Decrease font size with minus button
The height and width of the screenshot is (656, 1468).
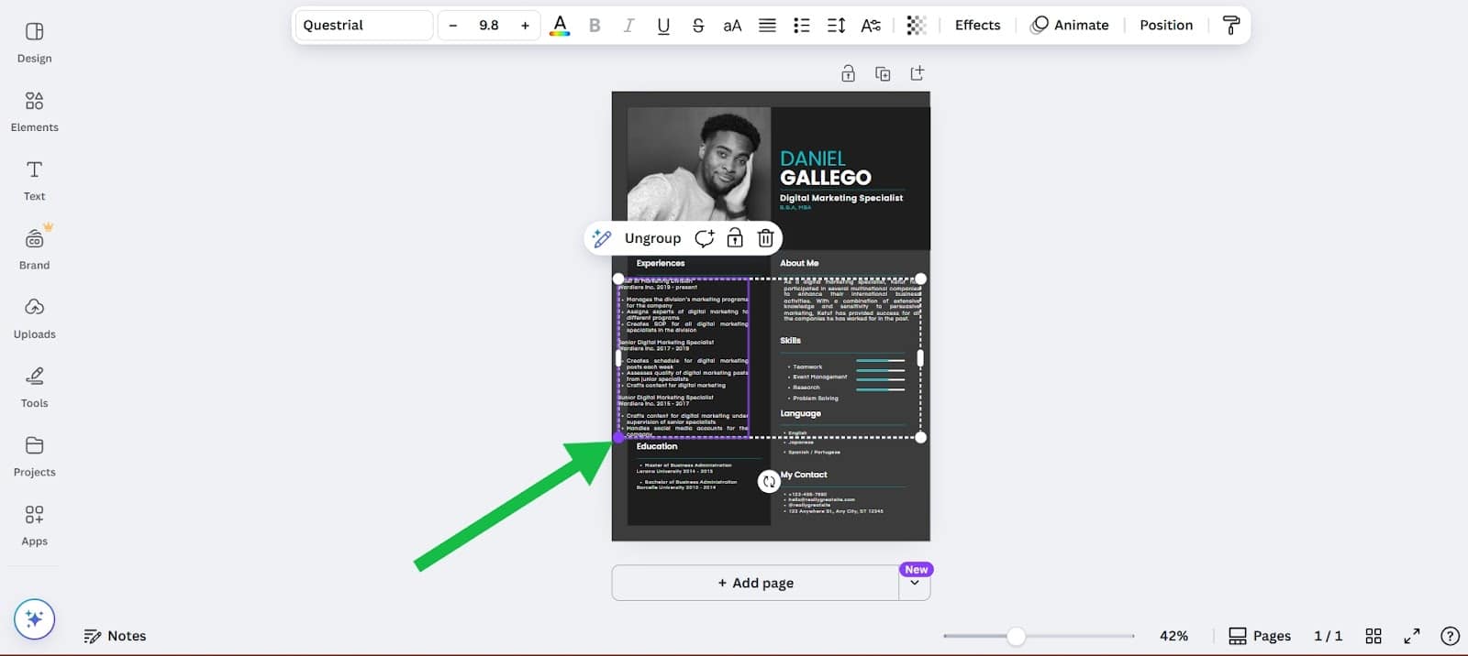[452, 26]
